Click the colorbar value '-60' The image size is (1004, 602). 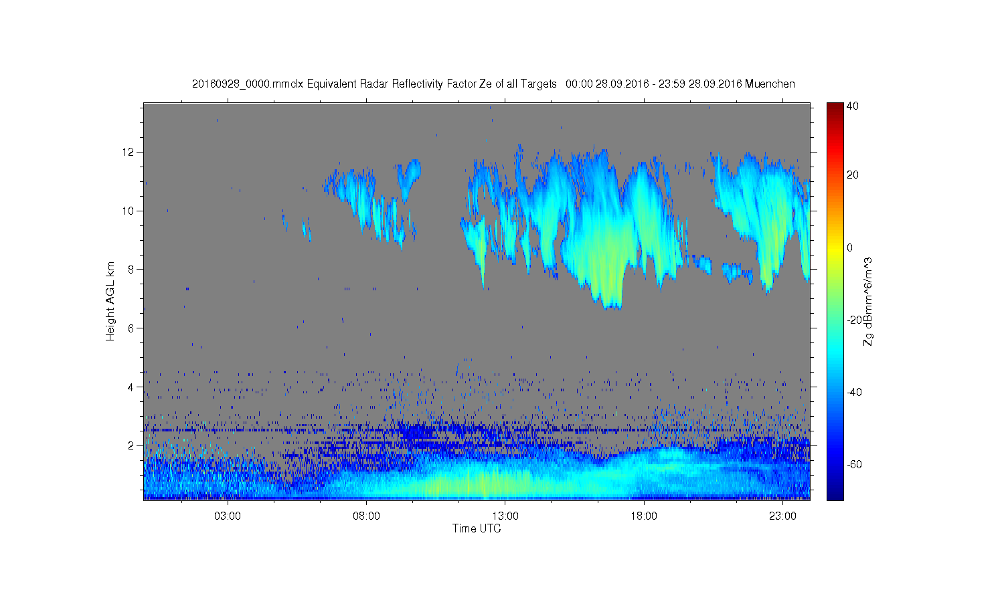click(853, 464)
